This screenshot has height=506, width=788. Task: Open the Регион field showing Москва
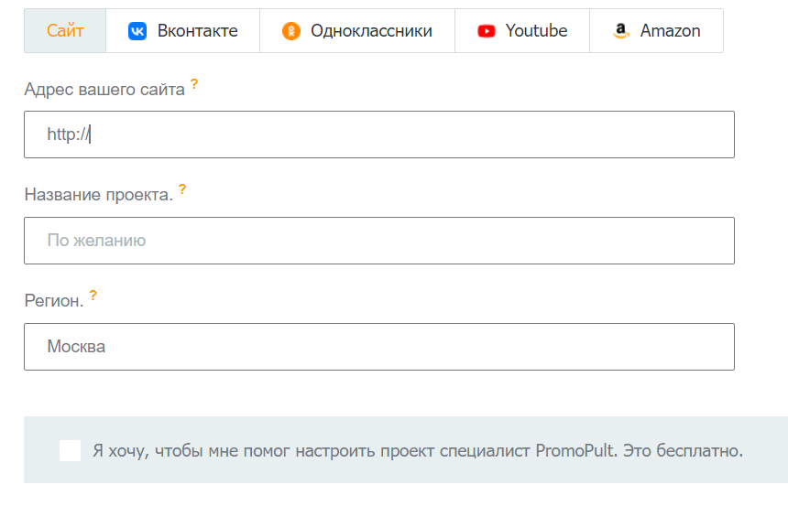coord(378,347)
